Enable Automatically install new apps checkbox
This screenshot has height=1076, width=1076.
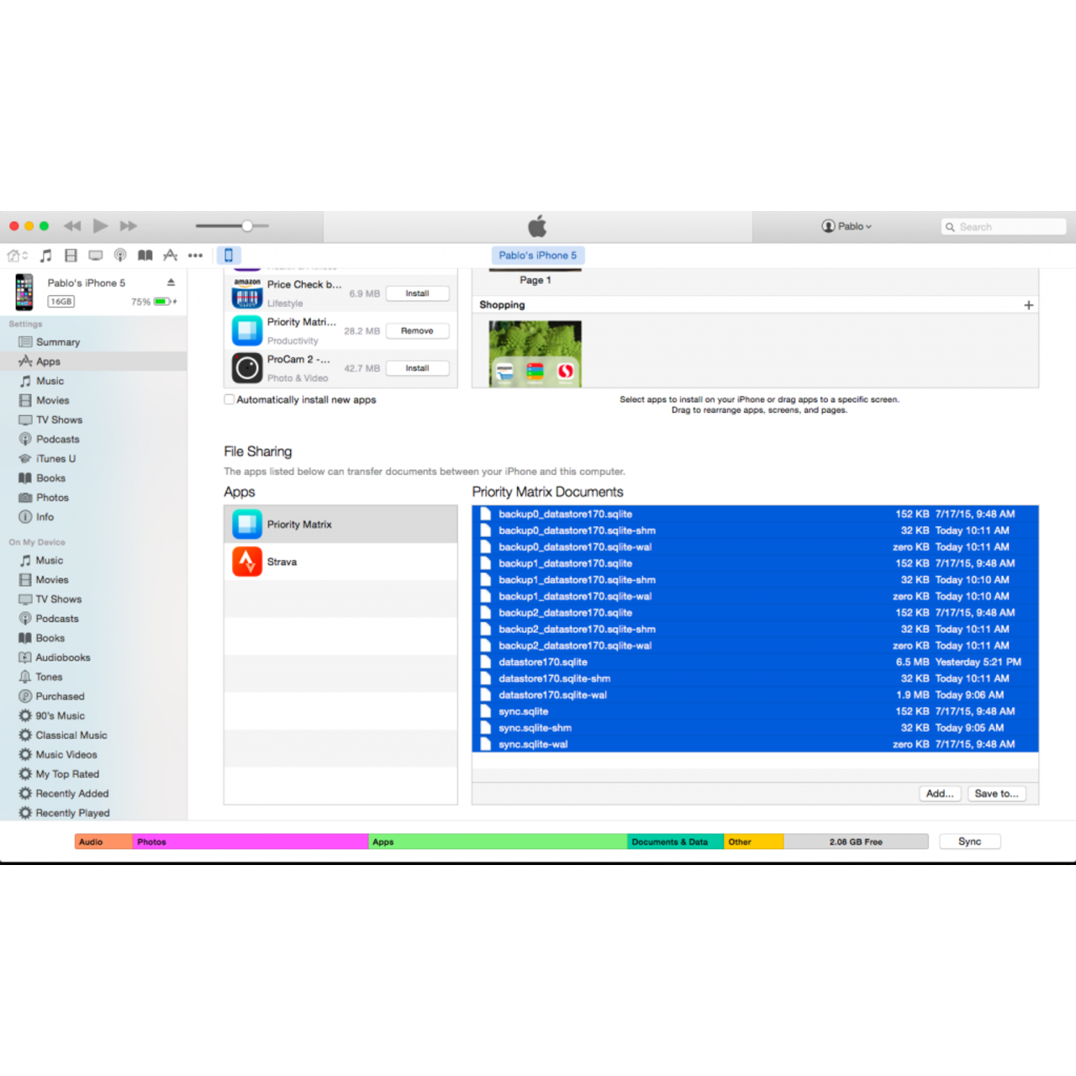[x=229, y=400]
